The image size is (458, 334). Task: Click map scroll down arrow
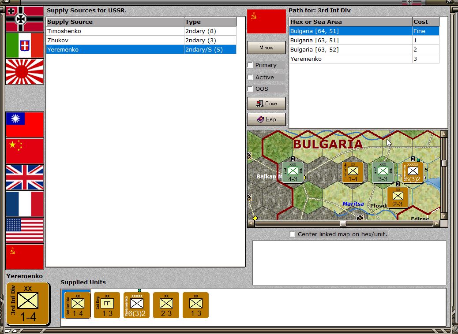(x=444, y=216)
